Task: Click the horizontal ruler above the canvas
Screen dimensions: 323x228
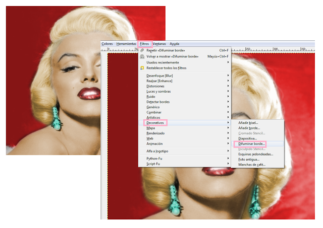Action: 273,49
